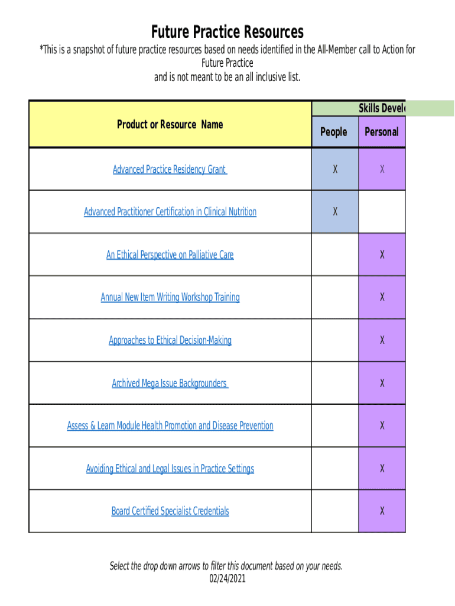Follow Avoiding Ethical and Legal Issues link
Viewport: 455px width, 606px height.
[170, 469]
